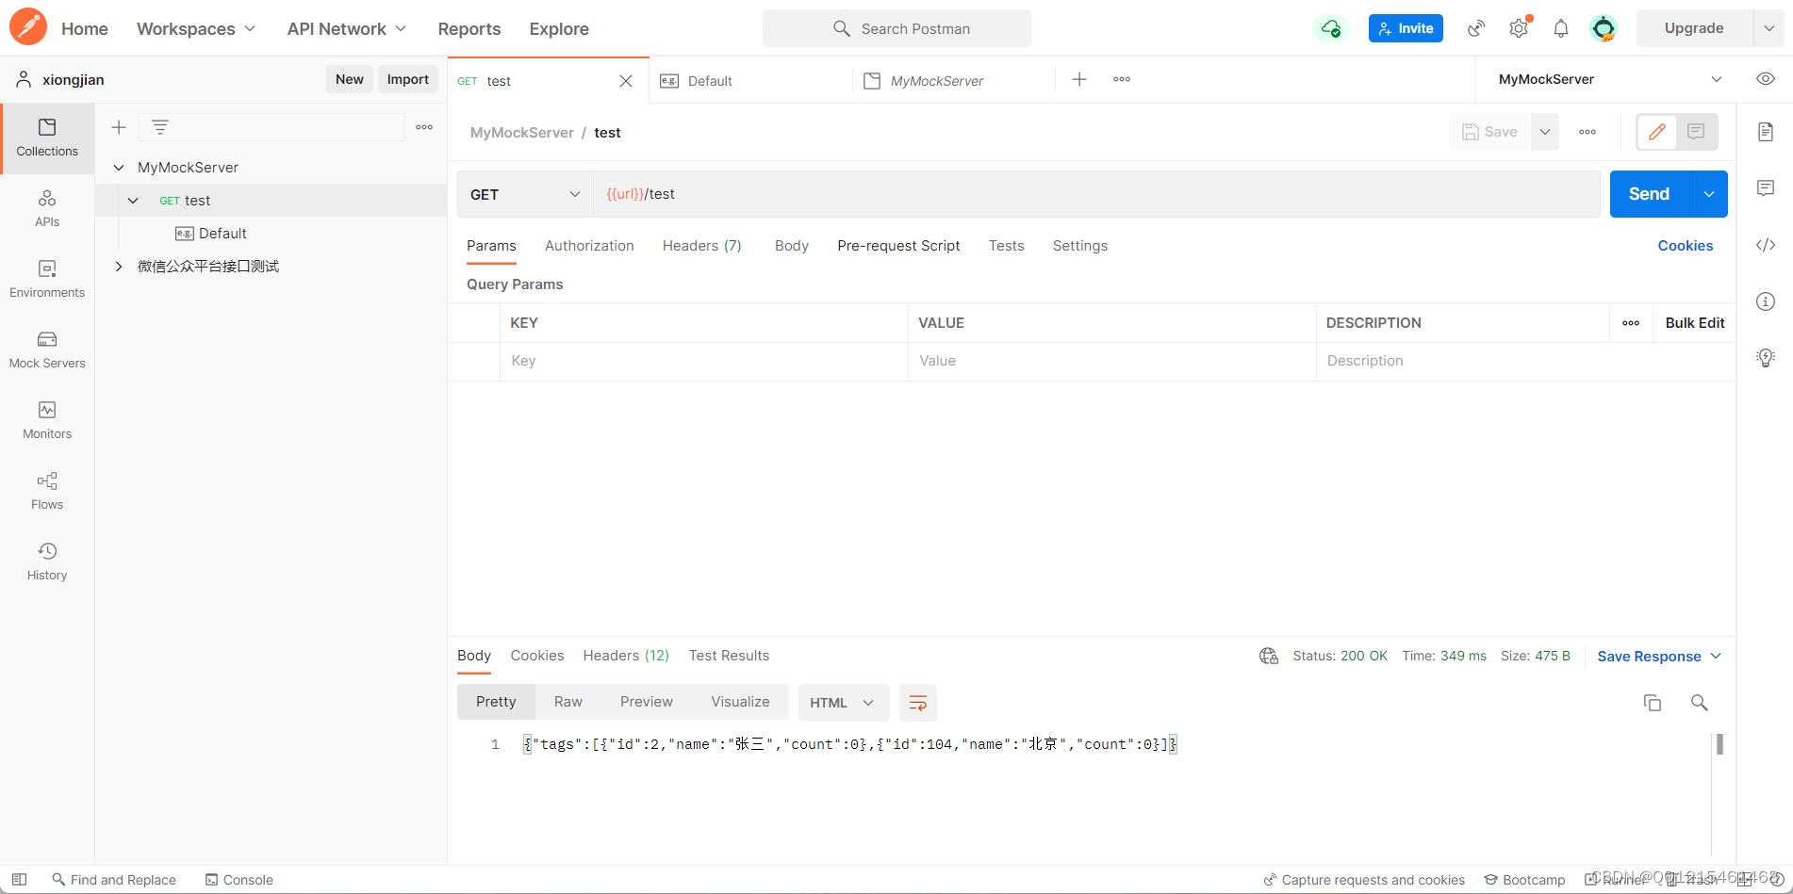
Task: Click the collections filter icon
Action: pyautogui.click(x=160, y=127)
